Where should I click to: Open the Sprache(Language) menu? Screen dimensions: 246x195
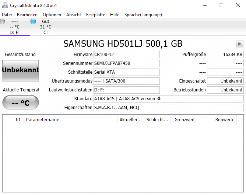[143, 15]
